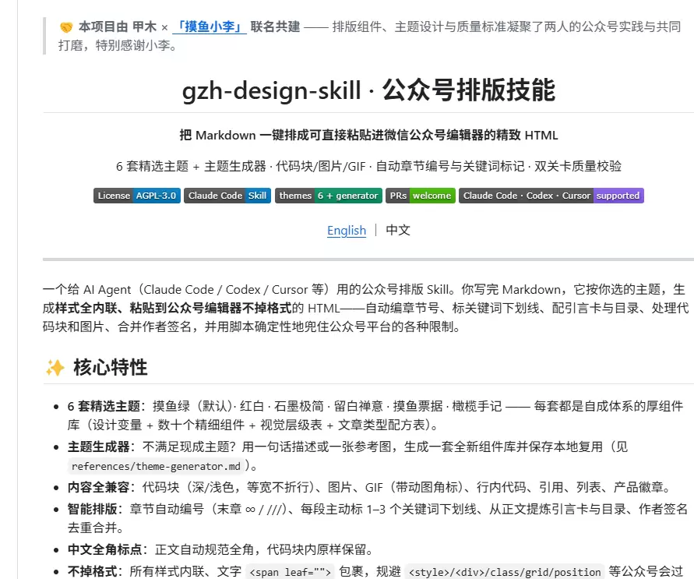Click the Claude Code Skill badge
694x579 pixels.
[x=227, y=196]
